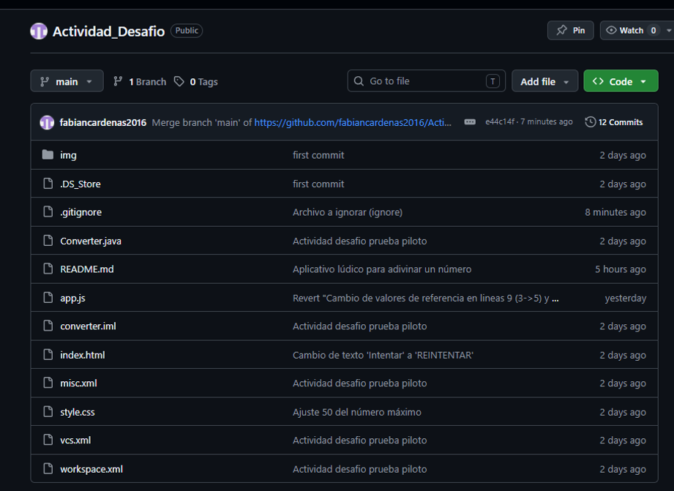Open the .DS_Store file
The image size is (674, 491).
pos(80,184)
